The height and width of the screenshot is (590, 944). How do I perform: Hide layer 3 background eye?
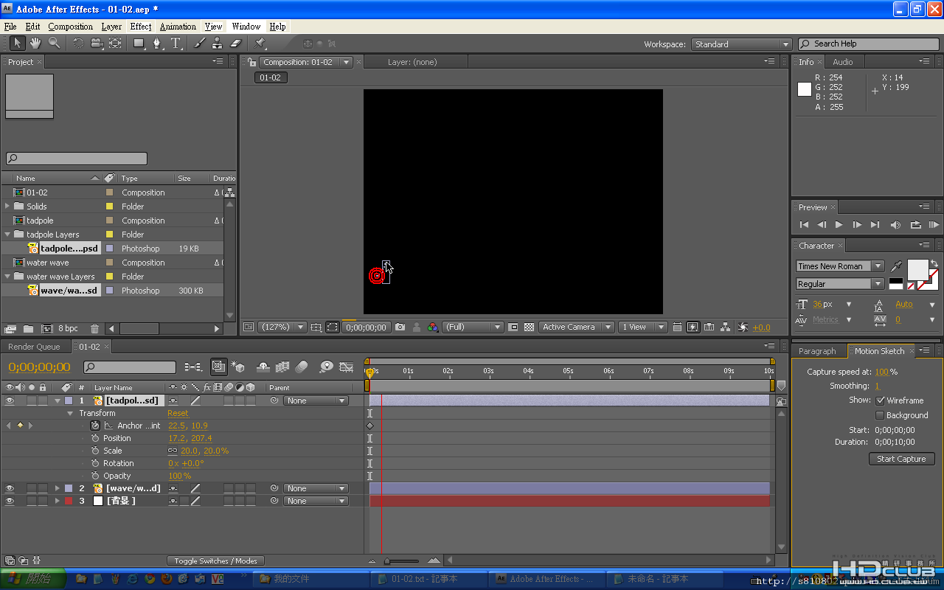[x=10, y=501]
